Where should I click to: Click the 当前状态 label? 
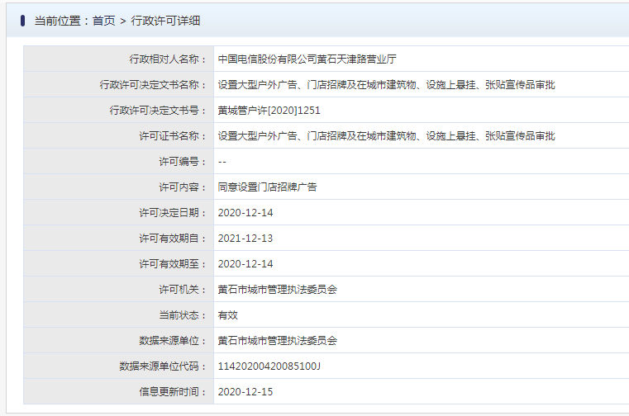[x=183, y=315]
